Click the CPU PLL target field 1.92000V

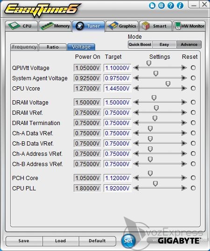point(117,188)
